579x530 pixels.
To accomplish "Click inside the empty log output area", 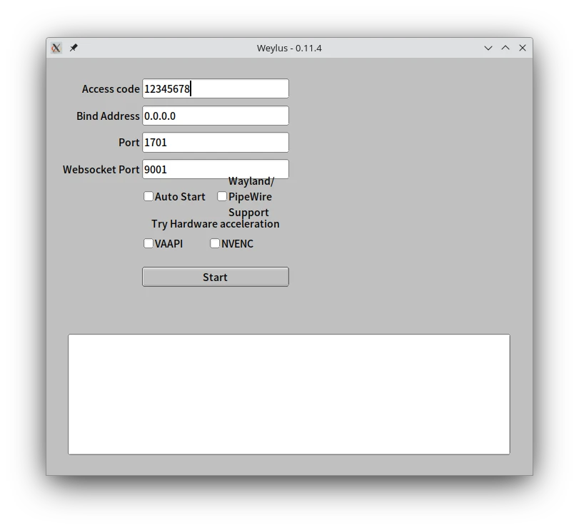I will (x=288, y=394).
